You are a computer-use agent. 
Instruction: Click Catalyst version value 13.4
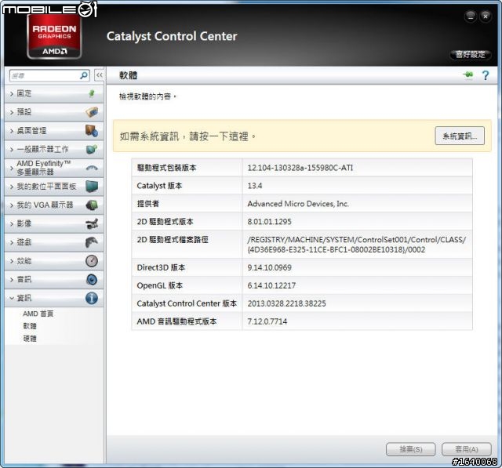pos(254,186)
